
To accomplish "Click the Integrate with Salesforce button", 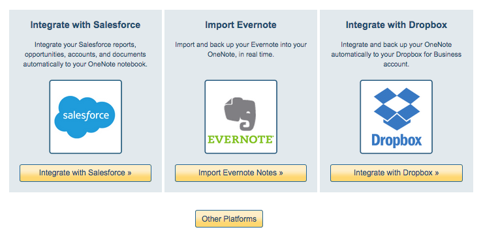I will click(86, 173).
